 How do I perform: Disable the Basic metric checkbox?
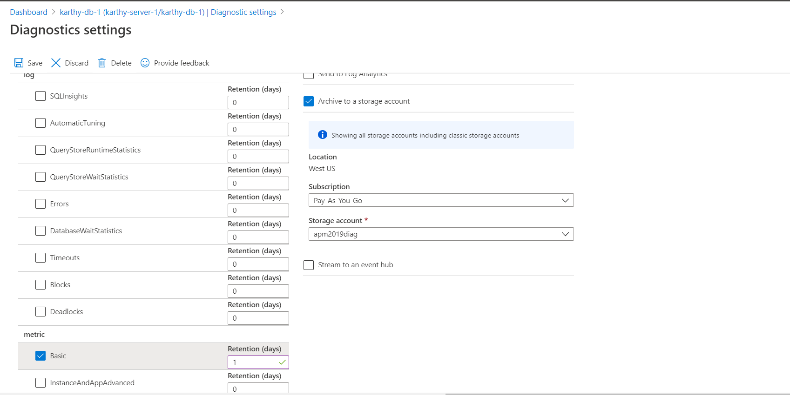pos(41,356)
